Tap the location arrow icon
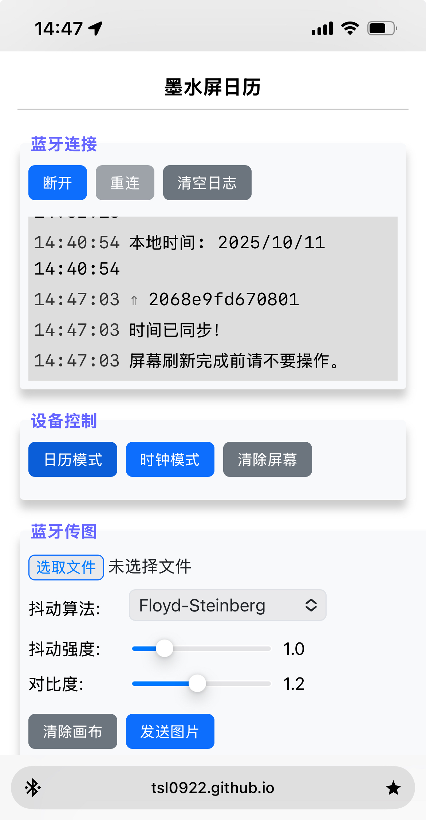This screenshot has height=820, width=426. coord(96,28)
